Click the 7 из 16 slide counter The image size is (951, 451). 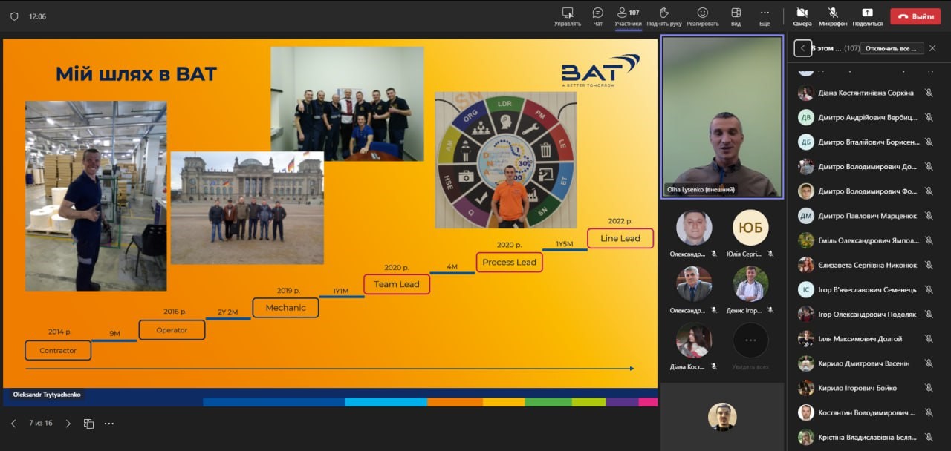41,423
